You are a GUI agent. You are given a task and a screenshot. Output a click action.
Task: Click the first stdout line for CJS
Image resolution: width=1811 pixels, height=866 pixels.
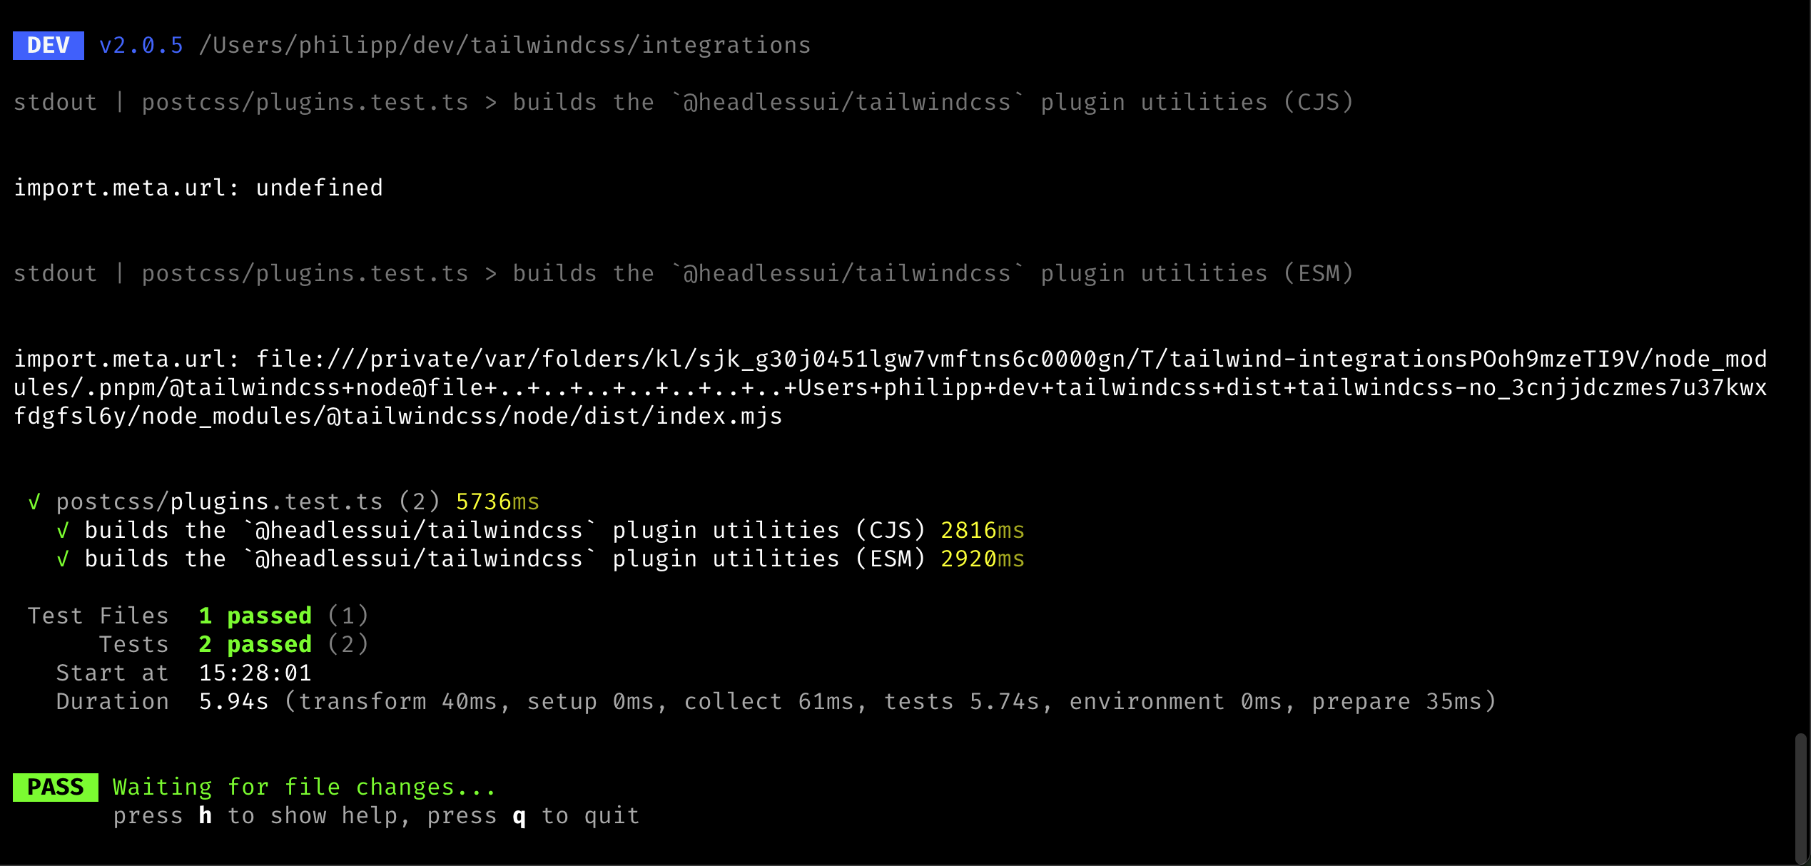(684, 103)
